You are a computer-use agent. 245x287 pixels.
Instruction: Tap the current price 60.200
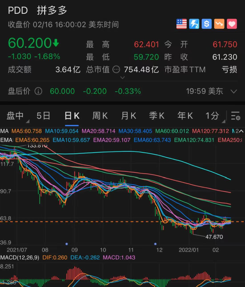[30, 43]
